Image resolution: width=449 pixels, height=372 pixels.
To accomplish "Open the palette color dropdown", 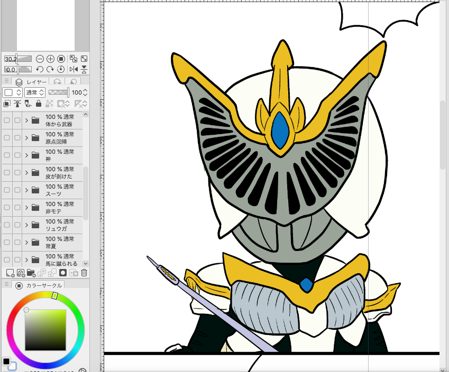I will [x=12, y=92].
